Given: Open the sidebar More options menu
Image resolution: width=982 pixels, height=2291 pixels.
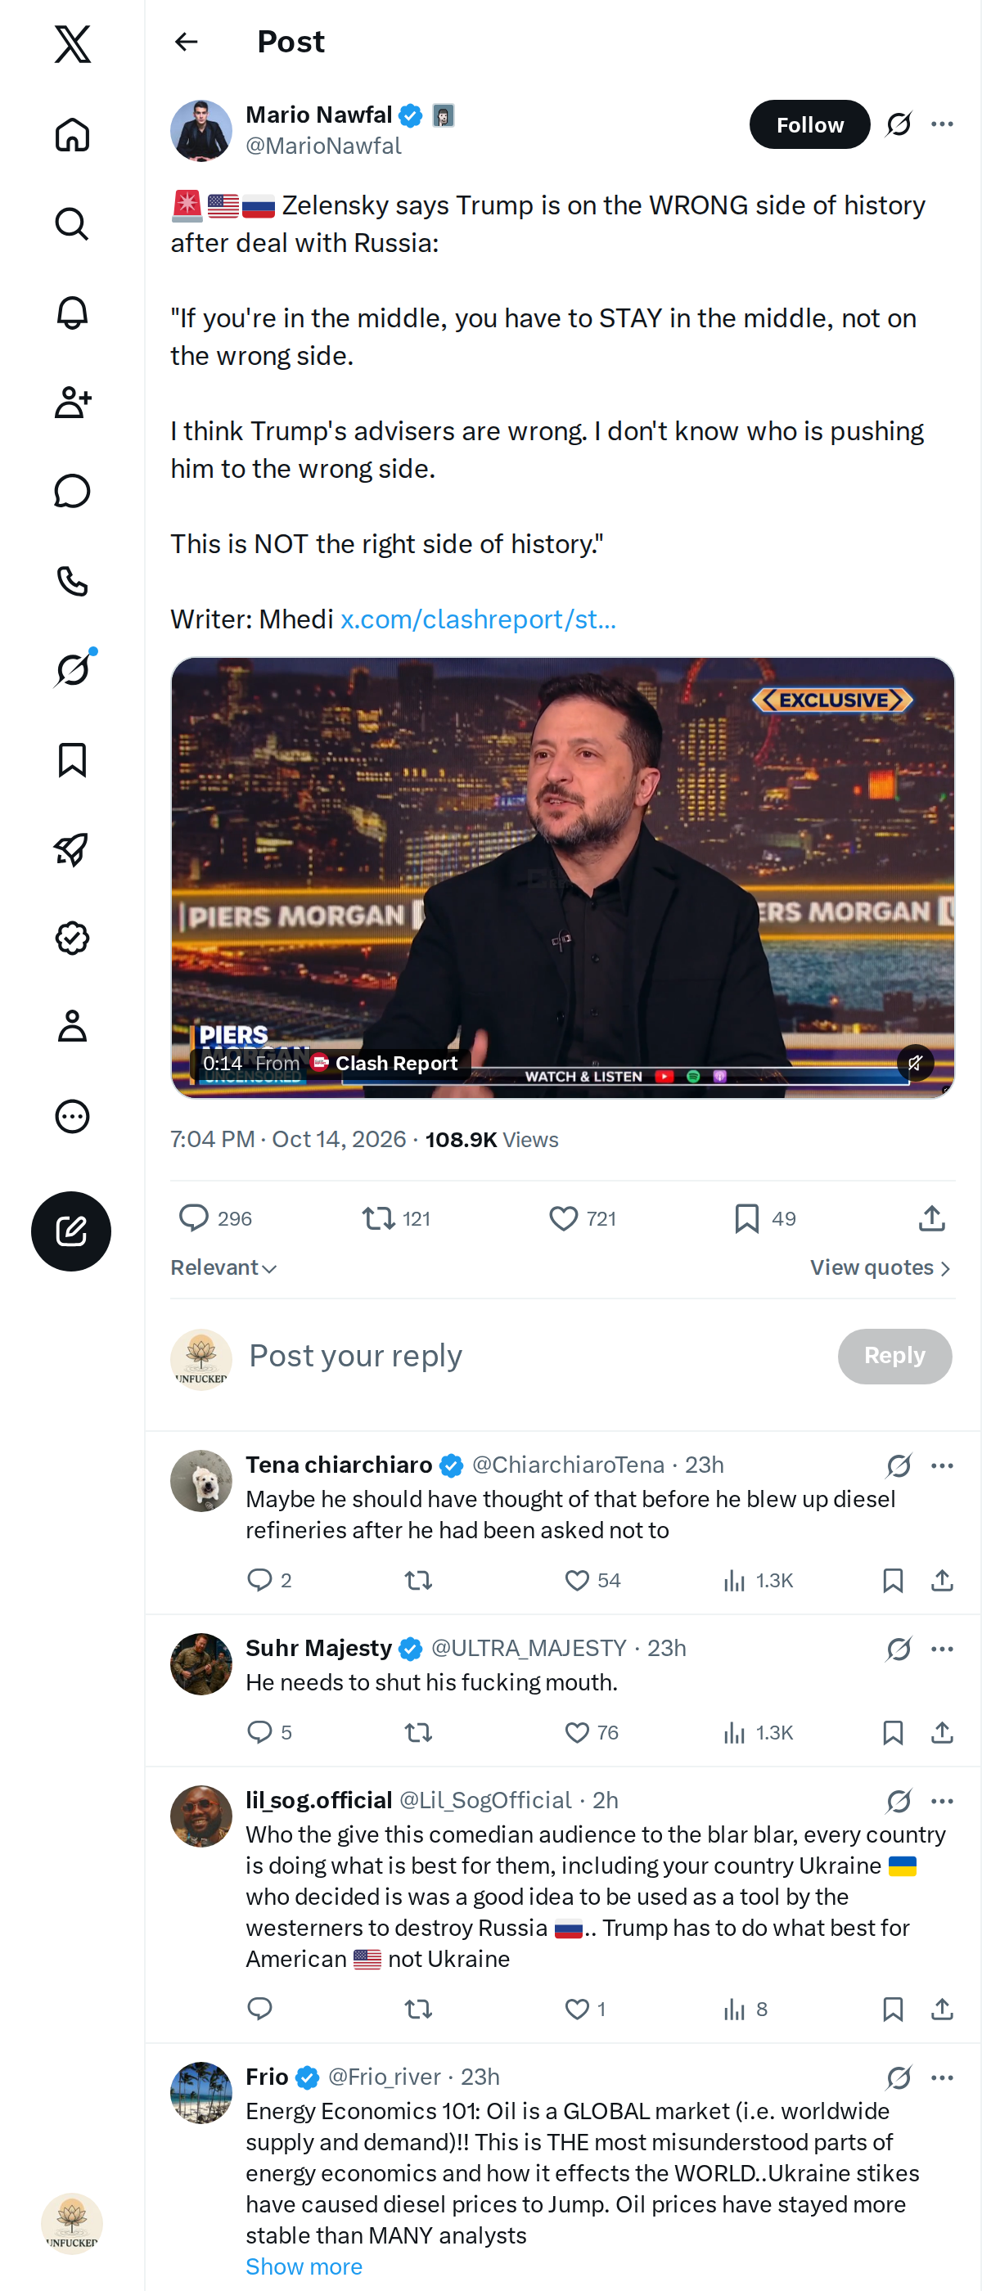Looking at the screenshot, I should [72, 1115].
